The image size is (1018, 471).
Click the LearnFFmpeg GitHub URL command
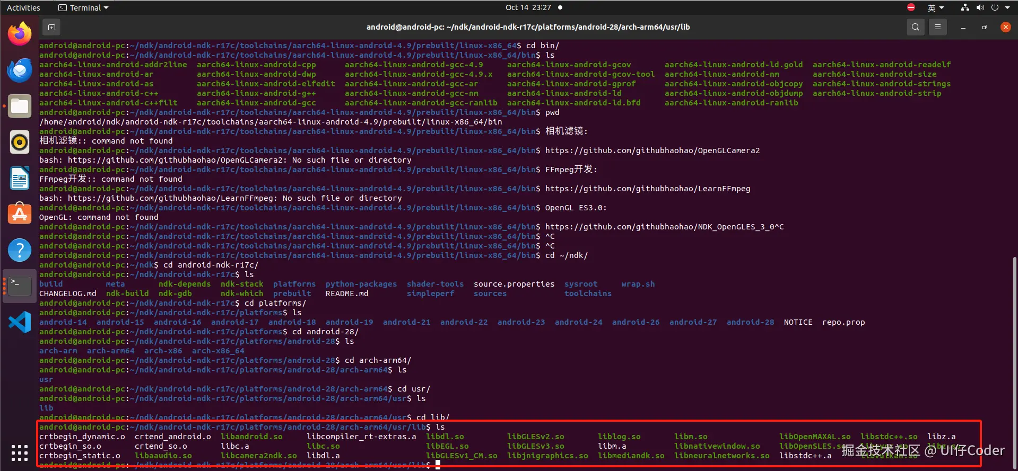click(x=648, y=189)
